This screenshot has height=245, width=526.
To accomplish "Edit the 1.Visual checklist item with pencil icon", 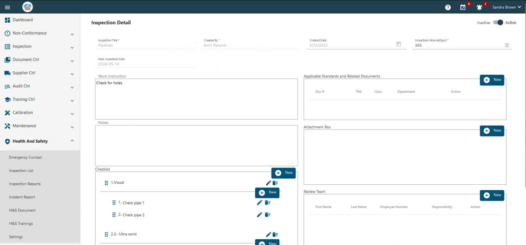I will pyautogui.click(x=268, y=183).
